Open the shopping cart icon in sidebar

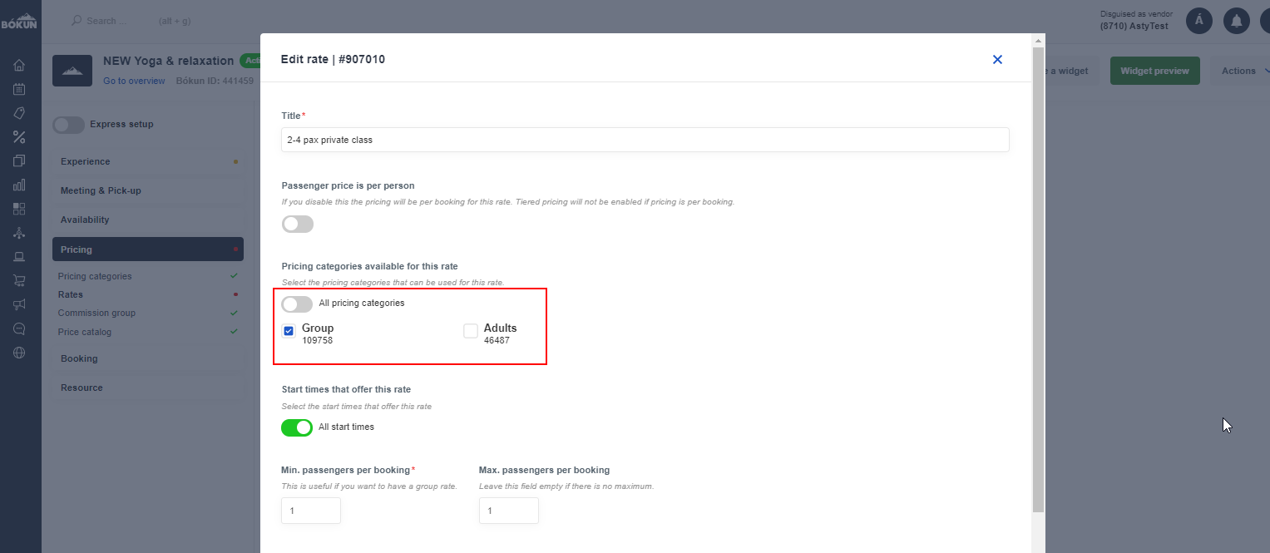(19, 280)
